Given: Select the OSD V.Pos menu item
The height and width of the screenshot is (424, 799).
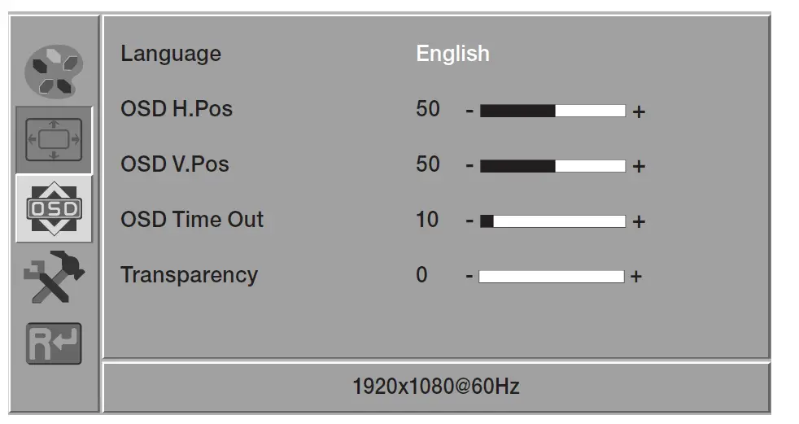Looking at the screenshot, I should point(175,164).
